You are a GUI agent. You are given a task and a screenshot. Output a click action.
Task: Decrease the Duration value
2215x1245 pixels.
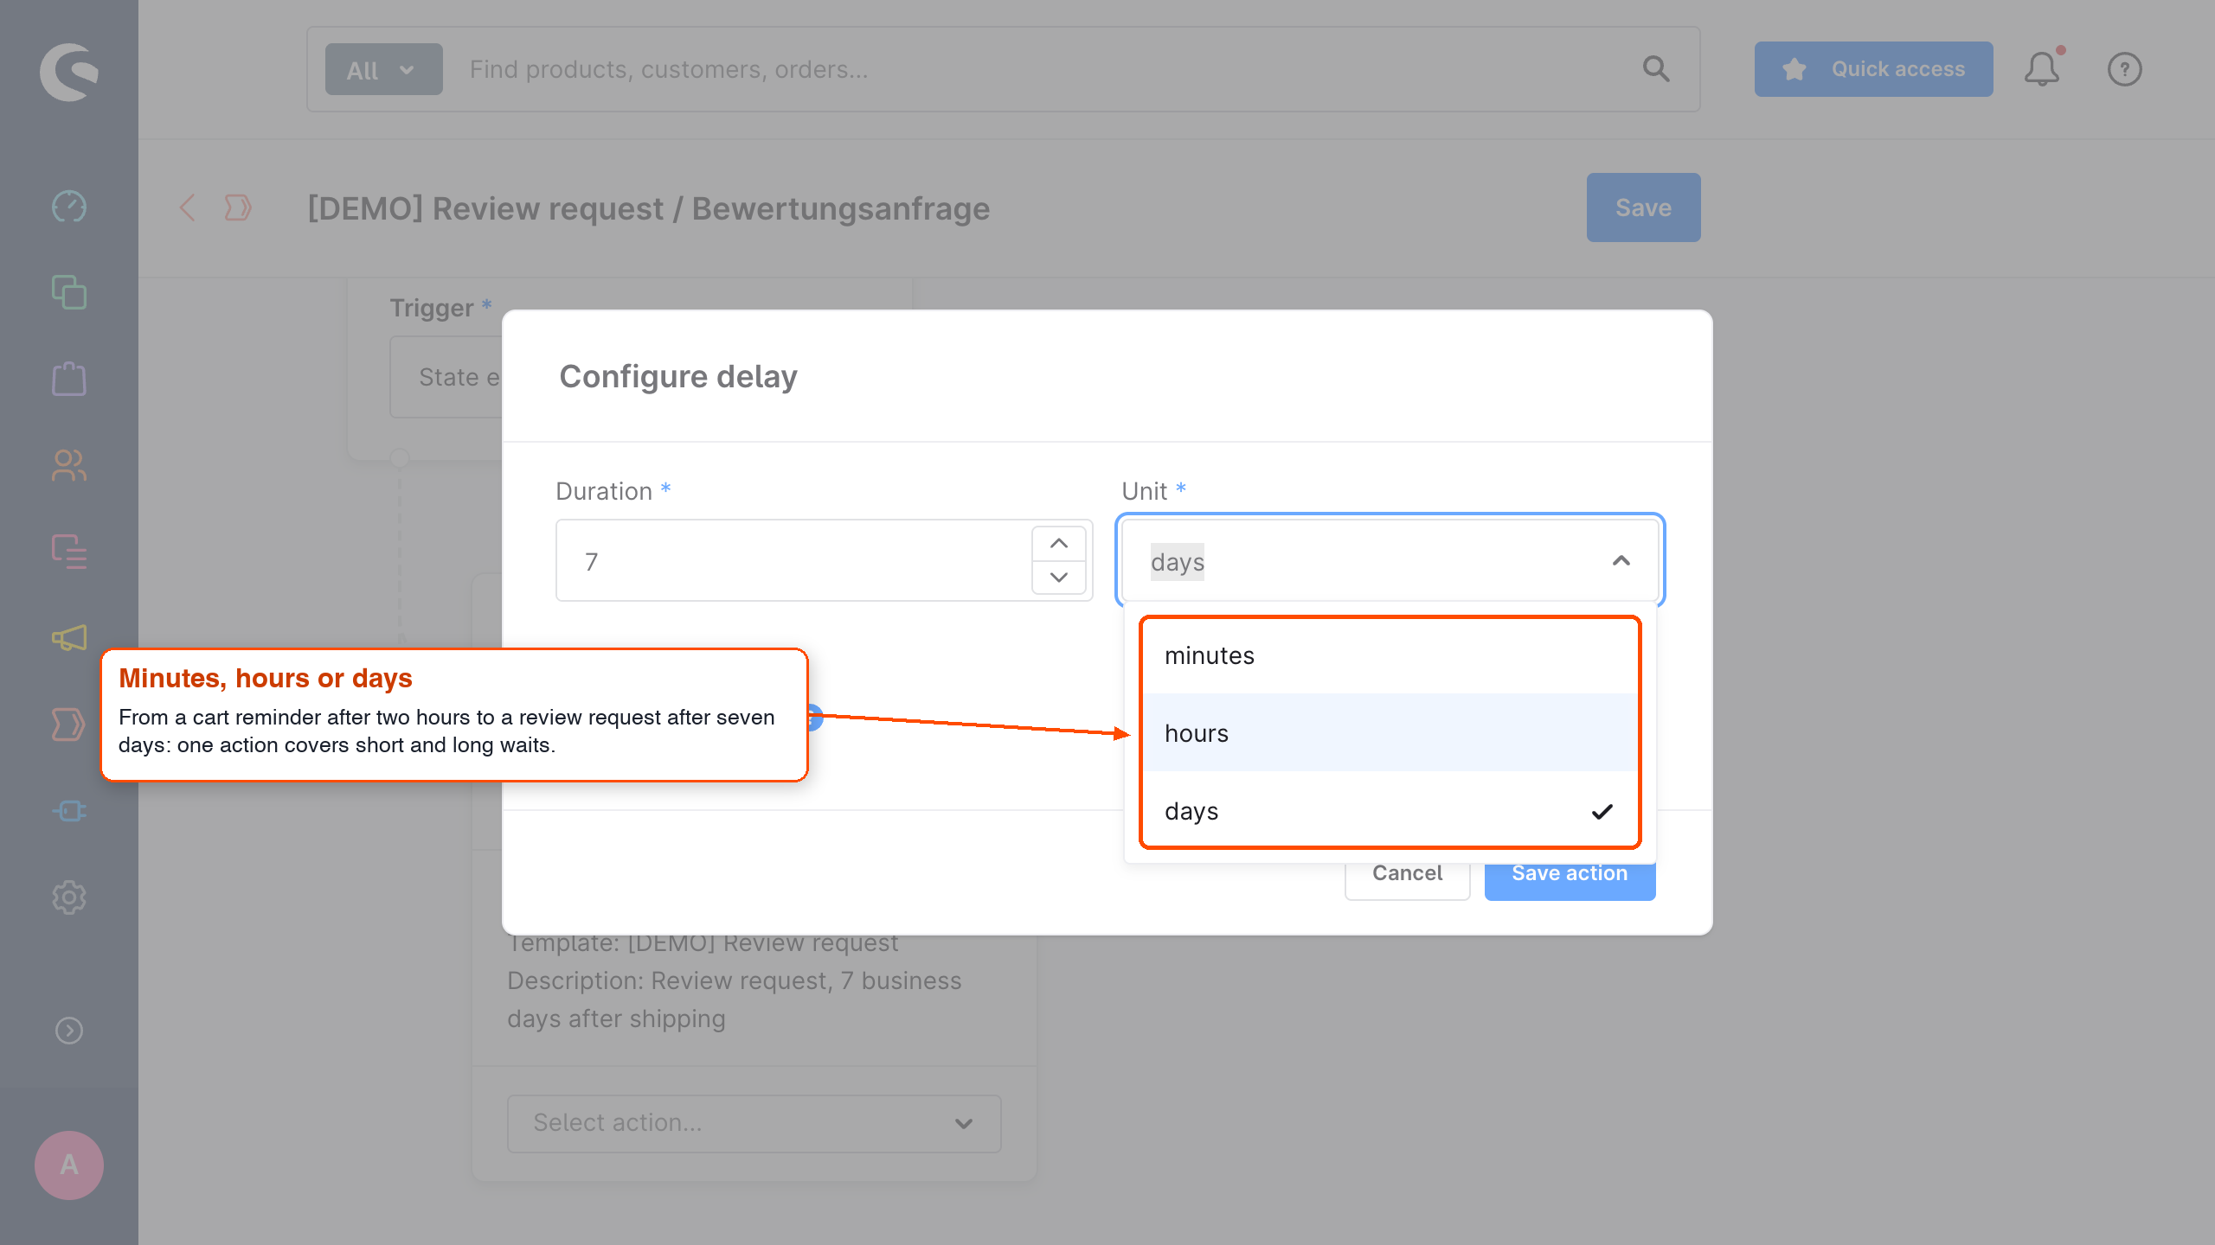[x=1058, y=578]
